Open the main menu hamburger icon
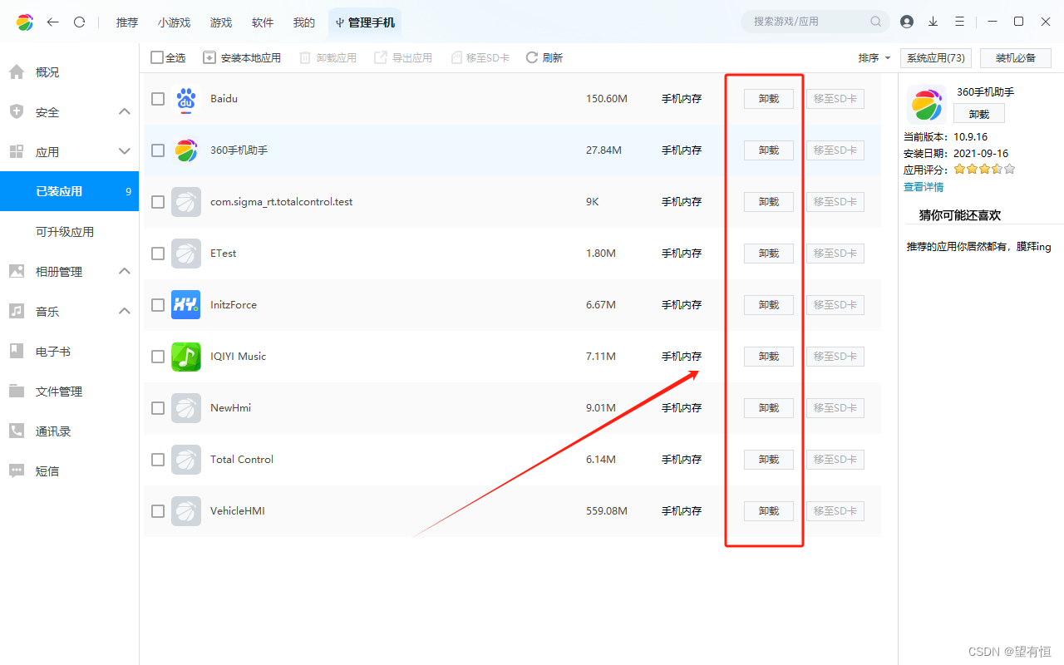1064x665 pixels. [x=960, y=22]
